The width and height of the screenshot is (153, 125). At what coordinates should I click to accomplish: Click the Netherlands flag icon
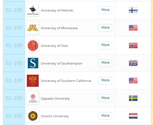tap(133, 116)
